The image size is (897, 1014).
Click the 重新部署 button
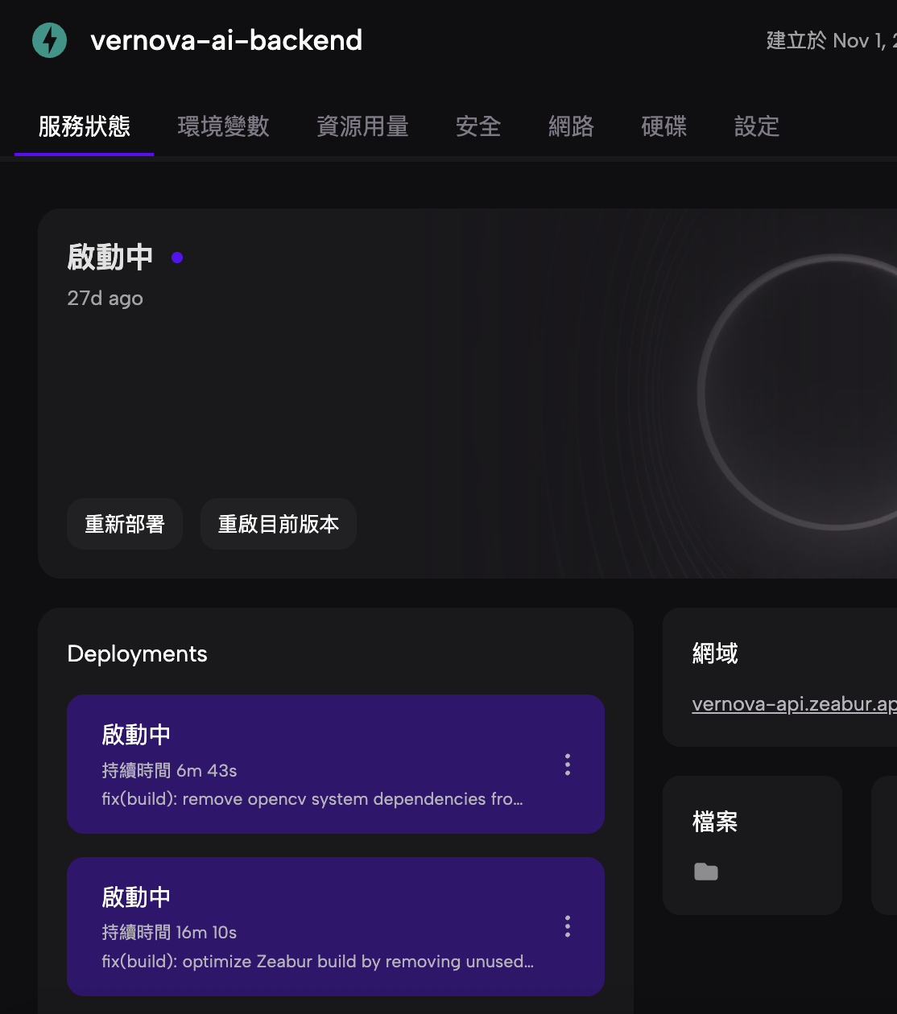click(125, 524)
